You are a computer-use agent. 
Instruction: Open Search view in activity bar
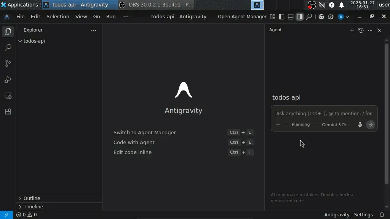click(8, 48)
